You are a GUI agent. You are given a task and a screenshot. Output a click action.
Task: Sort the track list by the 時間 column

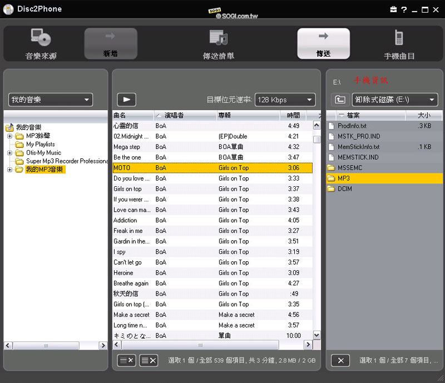[293, 115]
